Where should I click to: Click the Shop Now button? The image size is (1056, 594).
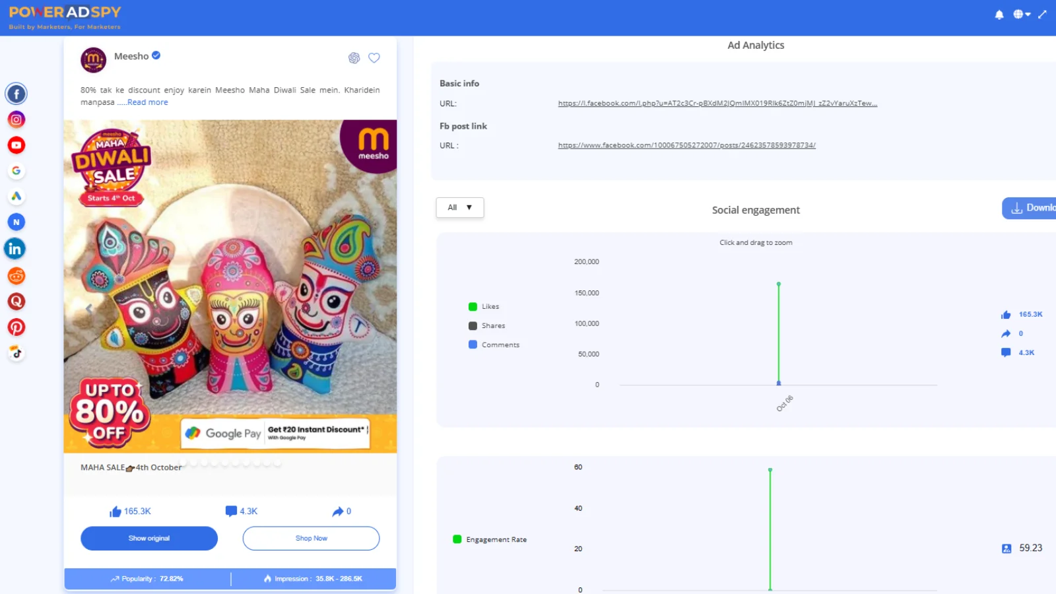coord(311,539)
